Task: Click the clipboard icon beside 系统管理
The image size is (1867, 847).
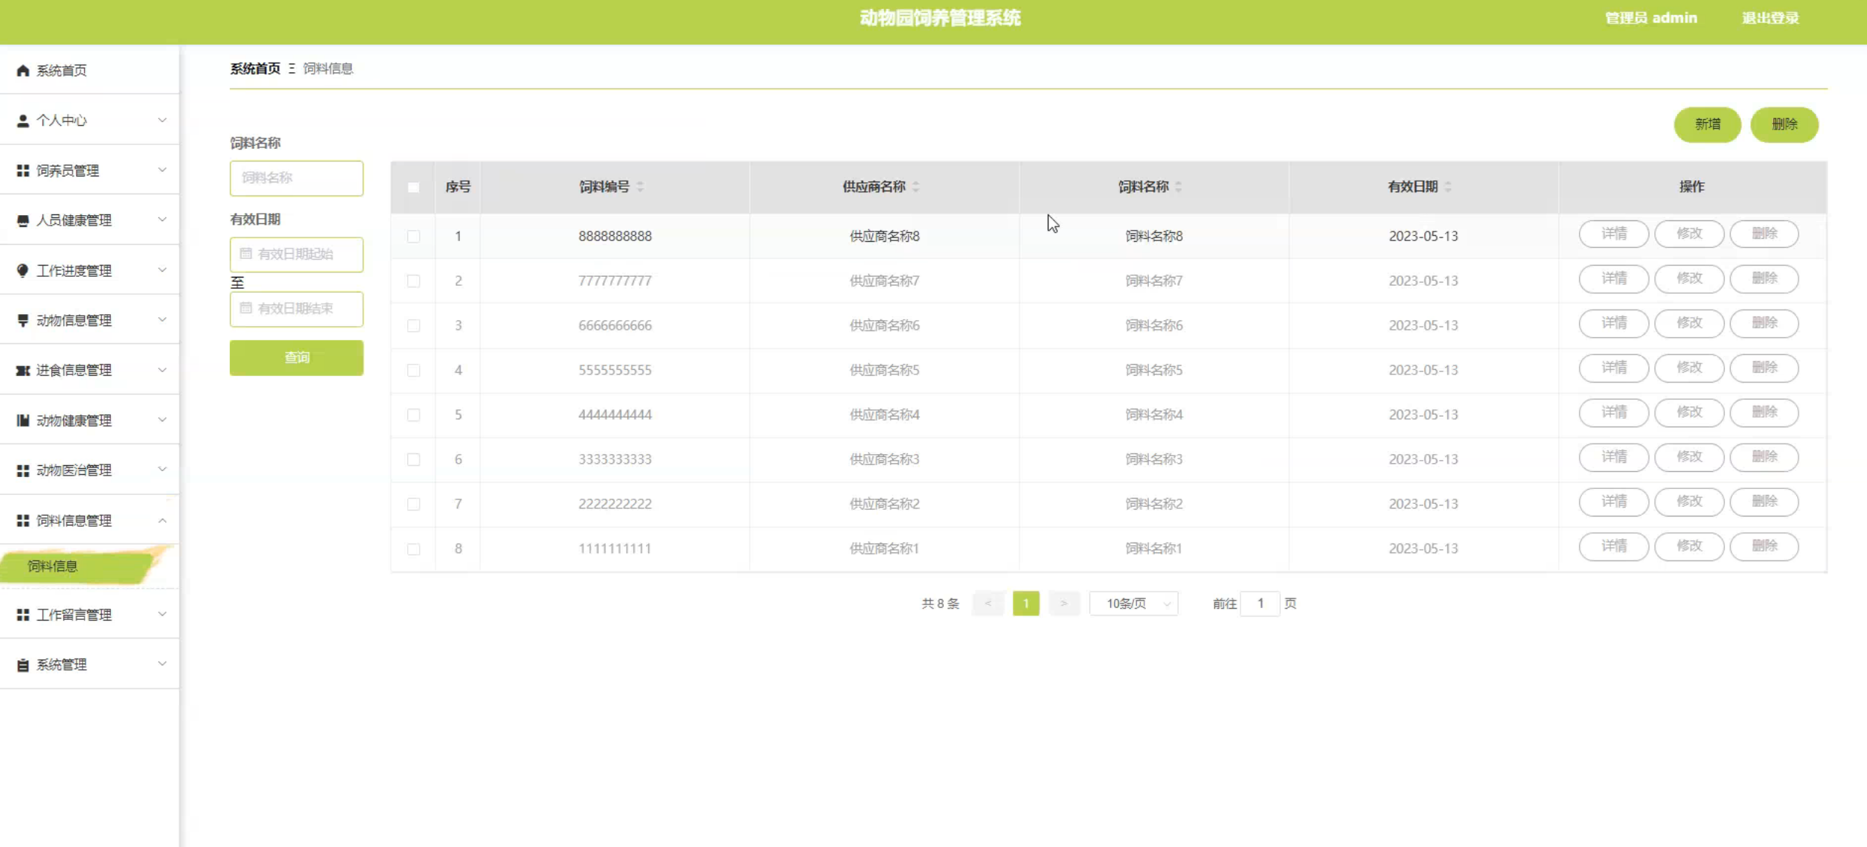Action: pos(23,665)
